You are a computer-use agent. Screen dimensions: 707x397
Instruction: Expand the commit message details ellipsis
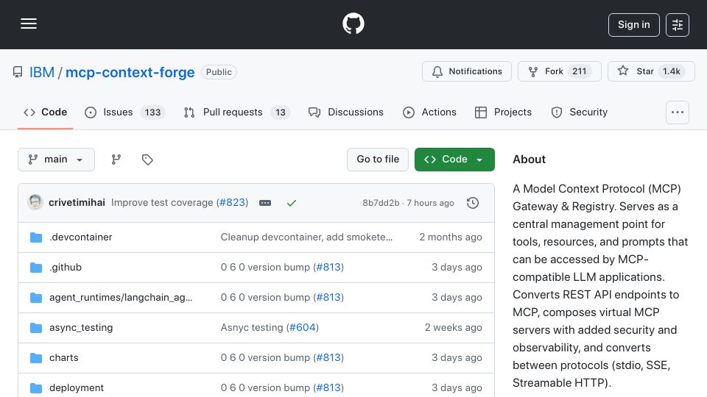point(265,203)
